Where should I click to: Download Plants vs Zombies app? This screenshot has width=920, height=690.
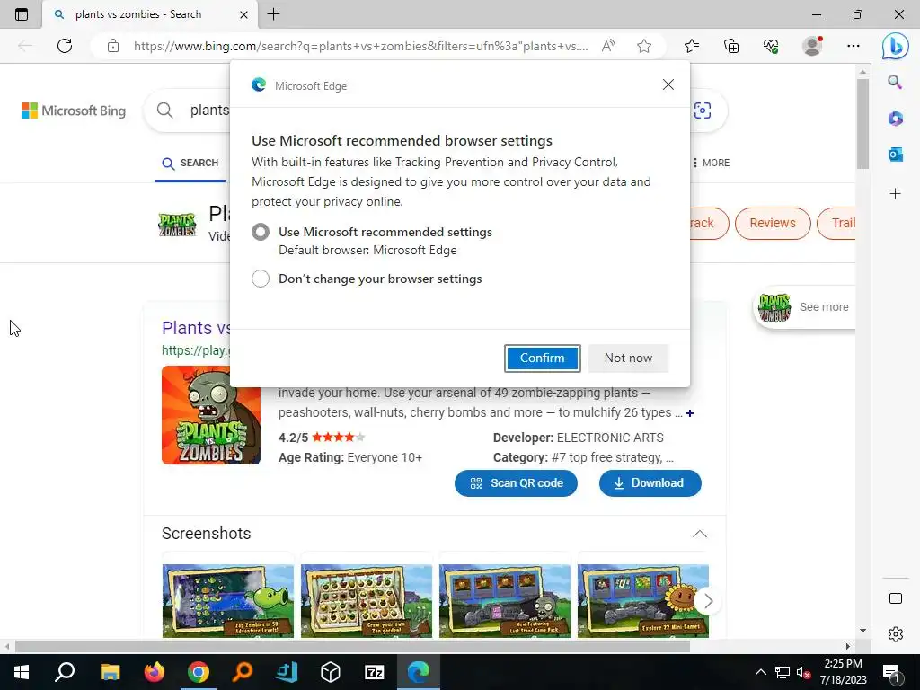point(650,482)
